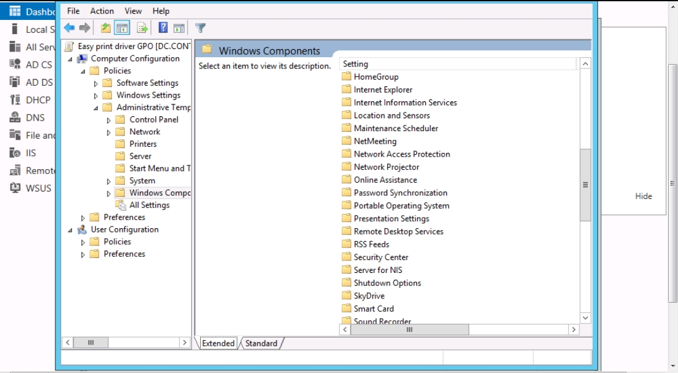Screen dimensions: 678x373
Task: Select the Printers folder in tree
Action: 143,144
